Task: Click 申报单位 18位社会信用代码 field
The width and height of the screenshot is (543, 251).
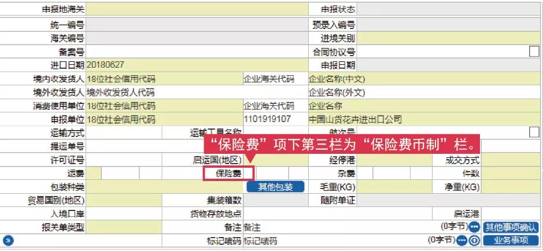Action: click(164, 119)
